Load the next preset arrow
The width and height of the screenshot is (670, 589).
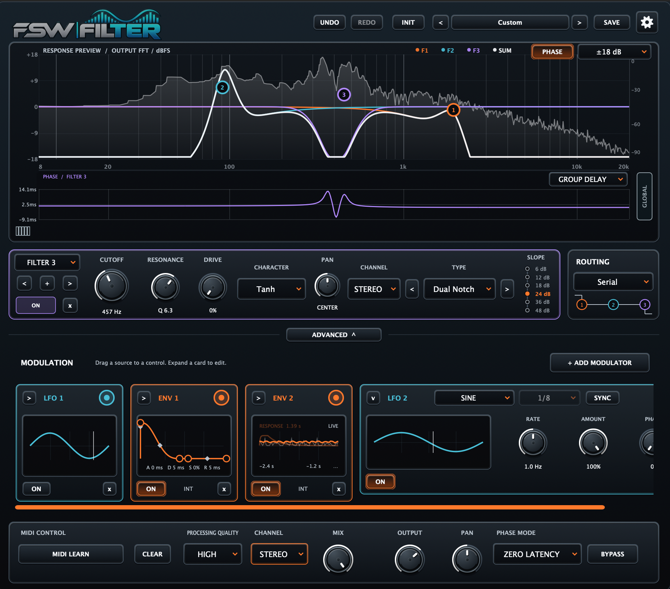coord(579,23)
